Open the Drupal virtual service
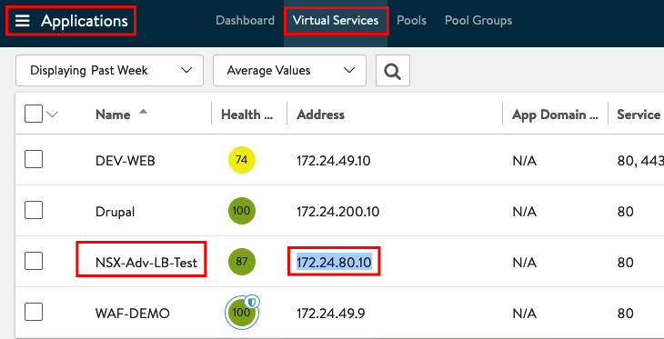This screenshot has width=664, height=339. click(116, 212)
